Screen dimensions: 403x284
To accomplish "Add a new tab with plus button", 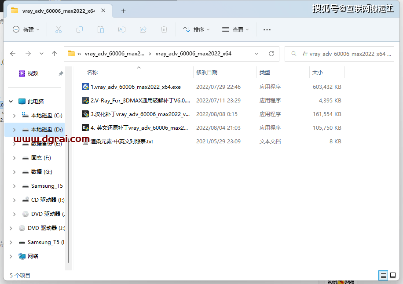I will point(123,11).
